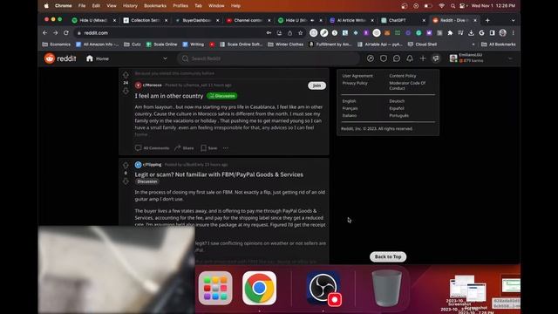
Task: Click the green Discussion flair
Action: click(222, 96)
